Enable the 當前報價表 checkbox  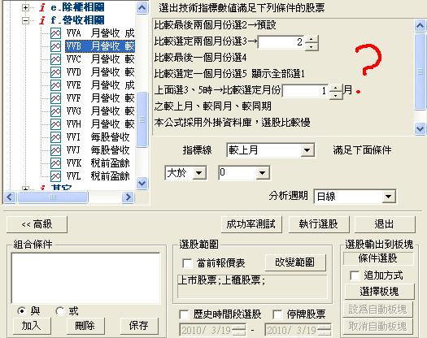coord(187,263)
